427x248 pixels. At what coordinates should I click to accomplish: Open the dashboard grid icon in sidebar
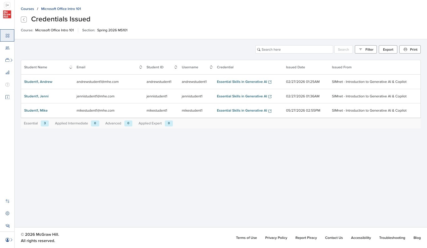[7, 36]
